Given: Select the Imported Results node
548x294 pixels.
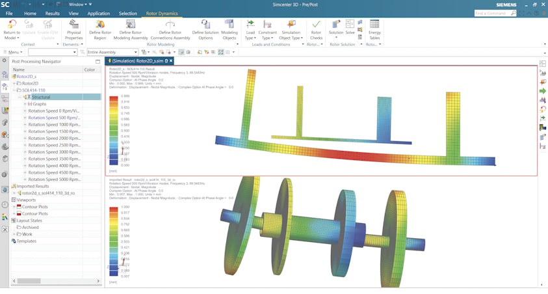Looking at the screenshot, I should tap(33, 186).
